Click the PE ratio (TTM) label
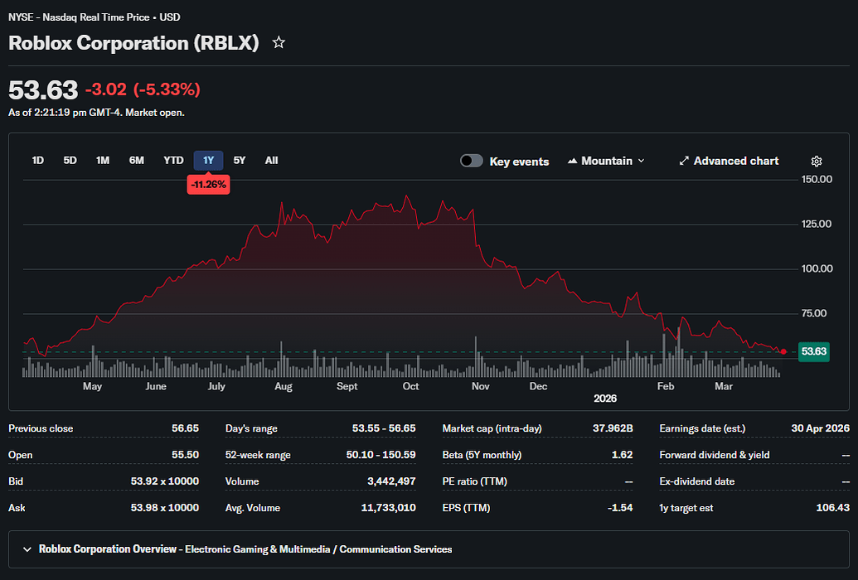This screenshot has height=580, width=858. pos(474,481)
